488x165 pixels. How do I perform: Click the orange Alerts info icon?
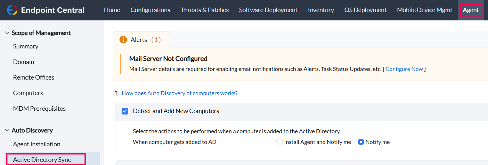coord(123,40)
